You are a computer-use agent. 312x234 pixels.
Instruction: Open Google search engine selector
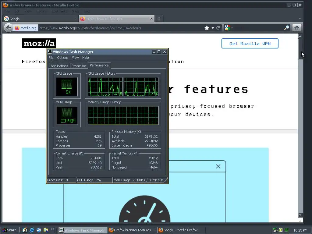tap(228, 28)
